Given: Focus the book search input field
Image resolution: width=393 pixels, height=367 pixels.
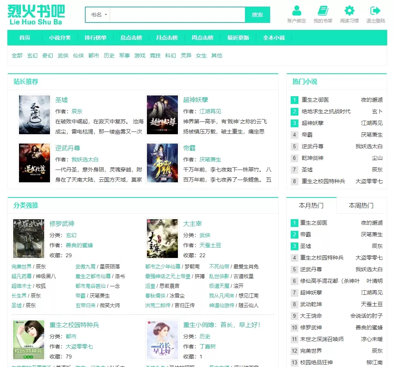Looking at the screenshot, I should pos(178,15).
